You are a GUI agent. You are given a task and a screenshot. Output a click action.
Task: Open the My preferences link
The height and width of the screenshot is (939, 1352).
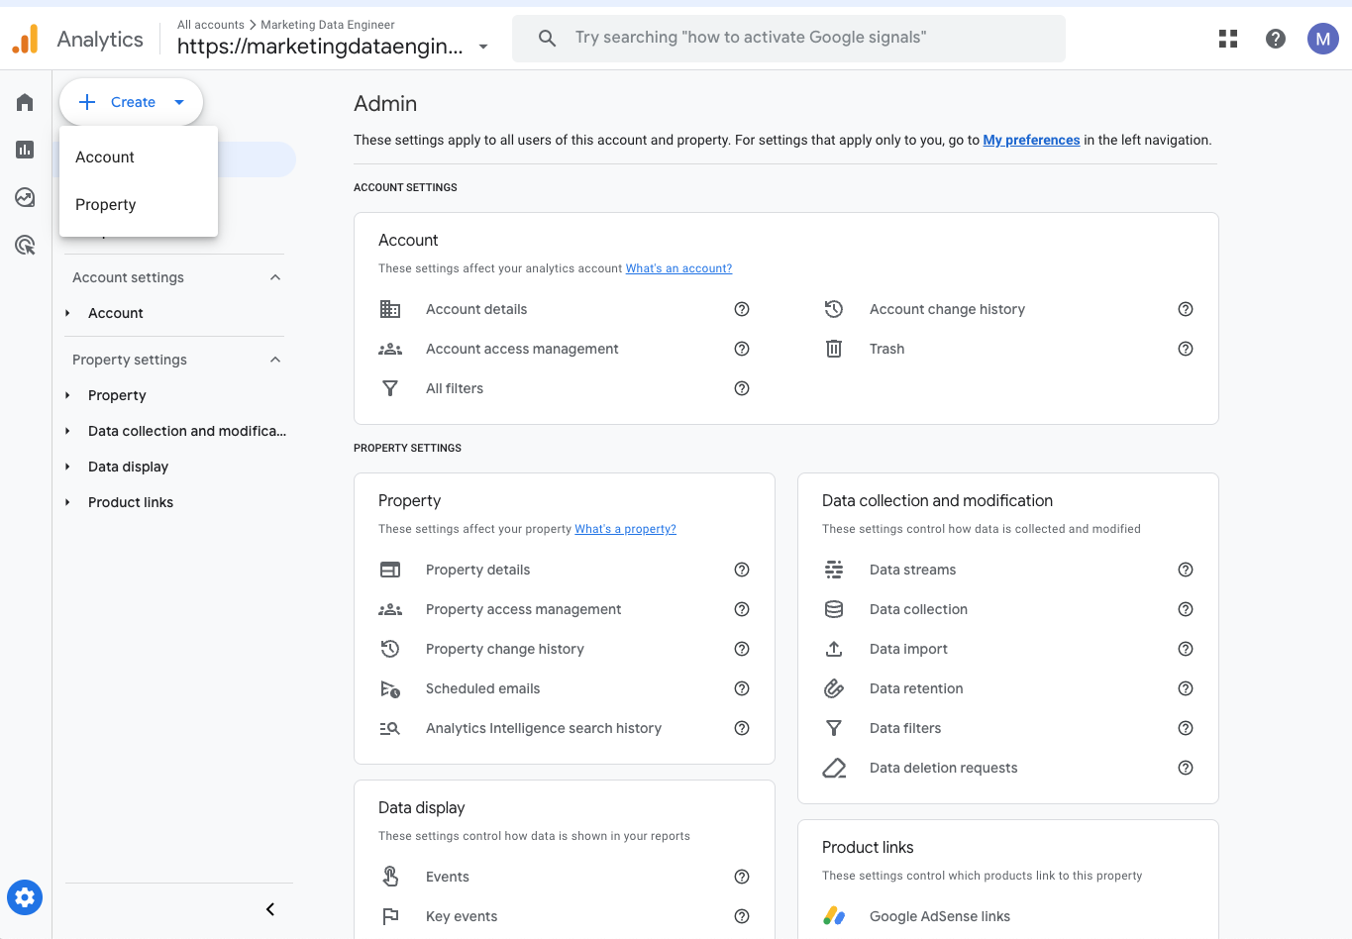(x=1030, y=140)
